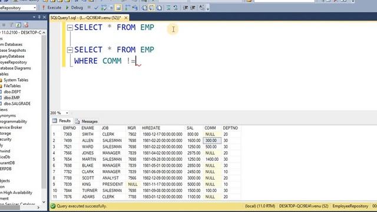The width and height of the screenshot is (377, 212).
Task: Specify Values for Template Parameters icon
Action: (x=201, y=8)
